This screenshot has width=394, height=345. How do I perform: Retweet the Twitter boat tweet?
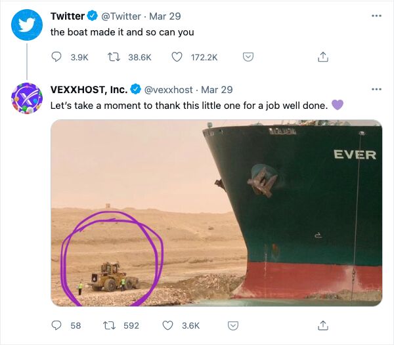pos(114,57)
